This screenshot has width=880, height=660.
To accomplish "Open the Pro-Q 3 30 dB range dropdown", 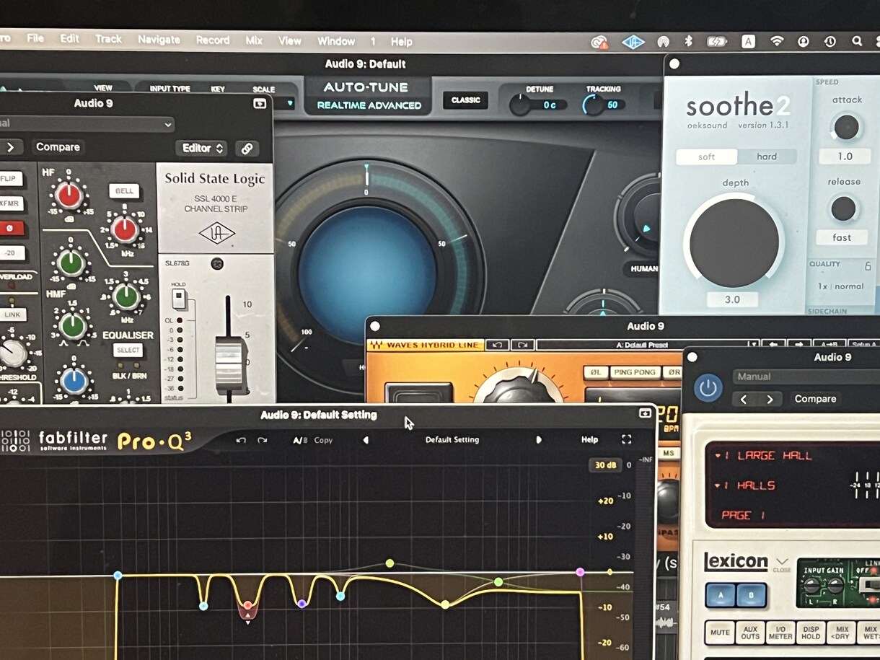I will pyautogui.click(x=604, y=465).
